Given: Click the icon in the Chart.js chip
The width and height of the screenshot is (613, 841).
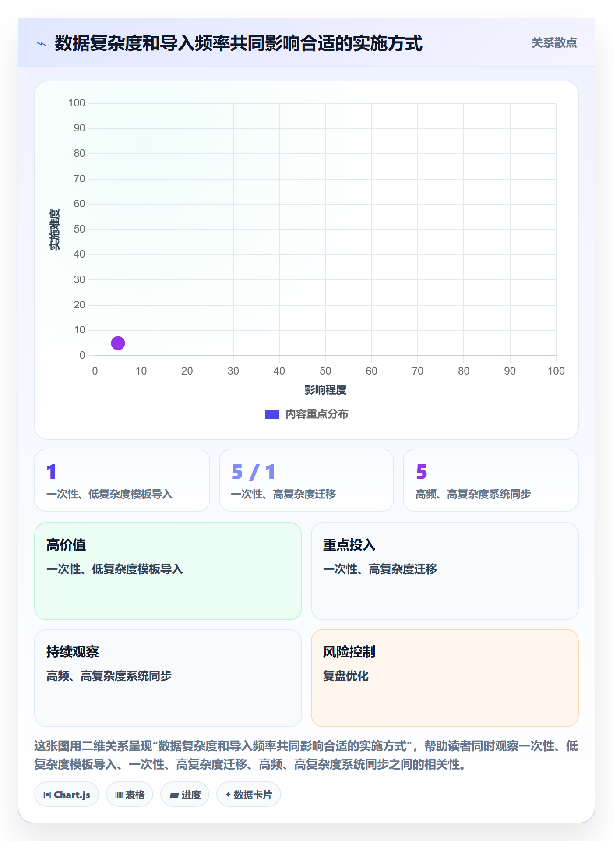Looking at the screenshot, I should coord(47,795).
